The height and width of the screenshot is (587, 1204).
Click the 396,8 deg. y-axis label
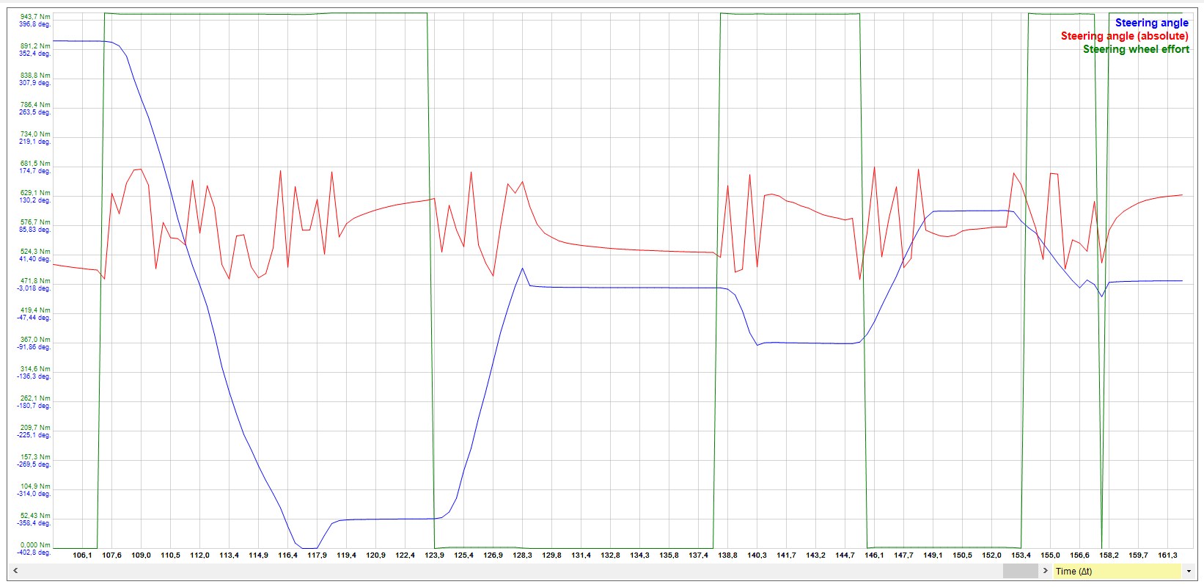pyautogui.click(x=35, y=24)
